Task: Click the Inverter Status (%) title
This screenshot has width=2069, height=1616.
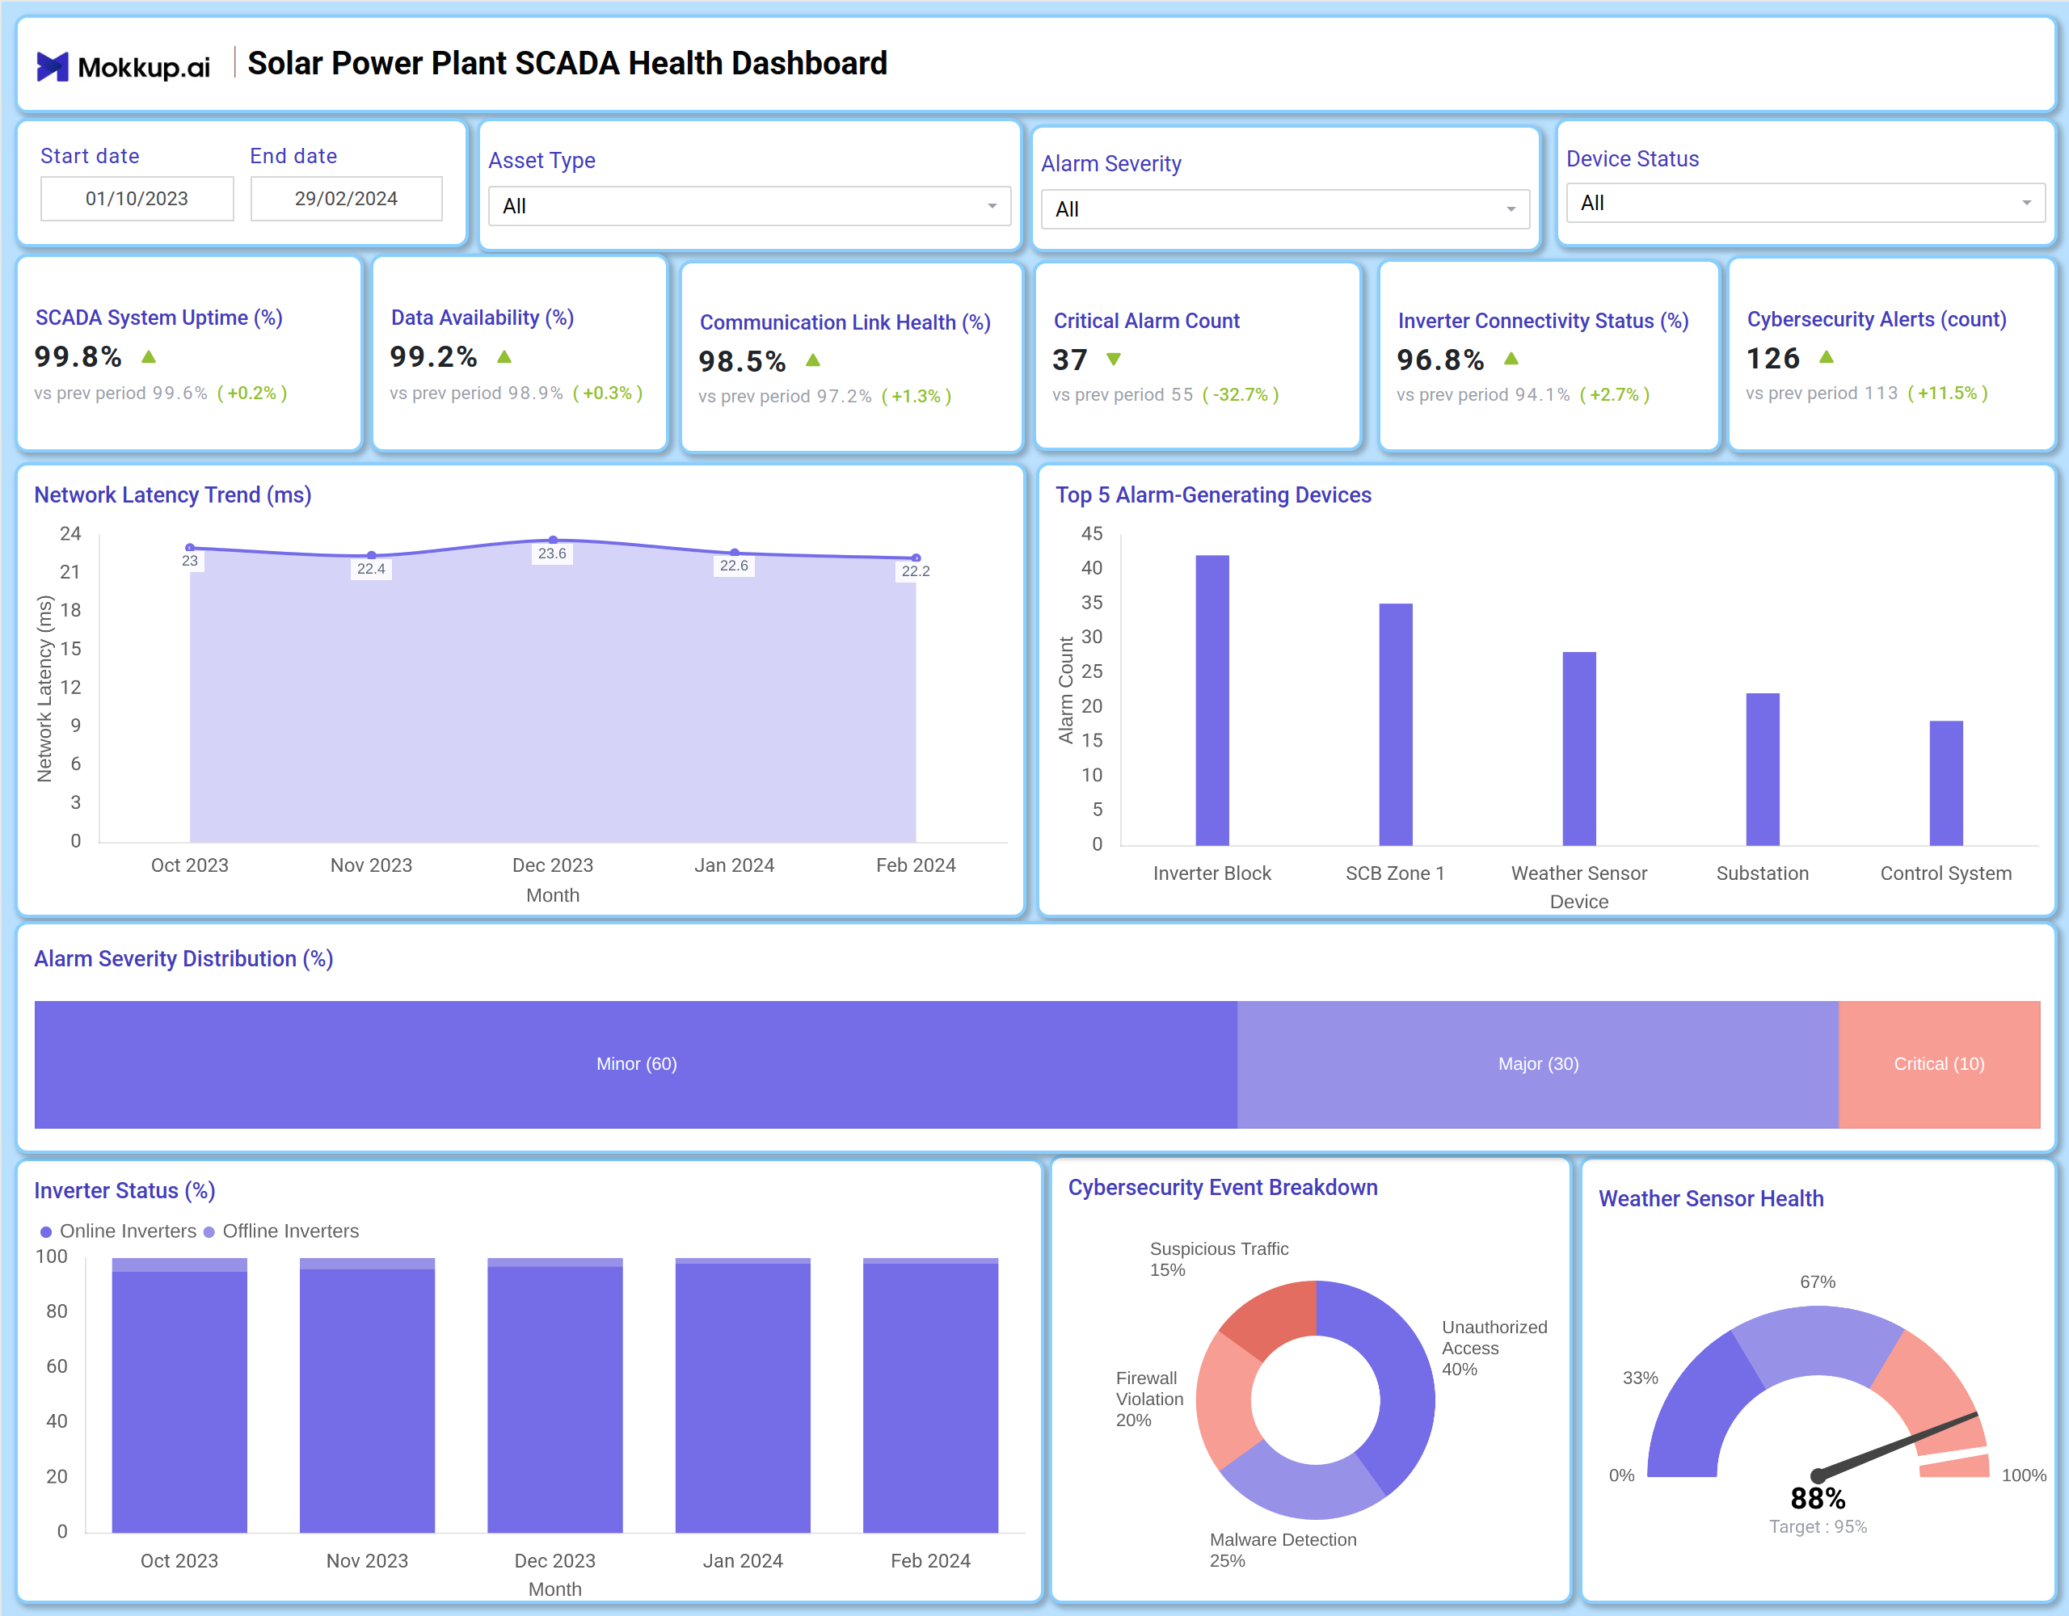Action: (x=125, y=1191)
